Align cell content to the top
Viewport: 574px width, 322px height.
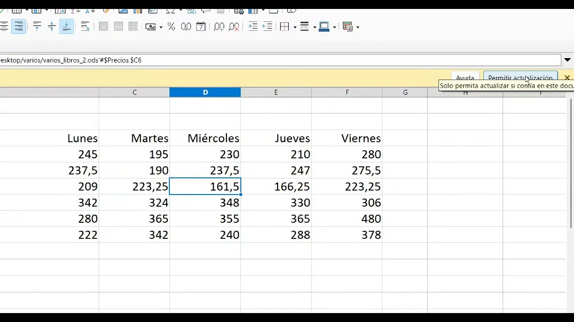37,27
